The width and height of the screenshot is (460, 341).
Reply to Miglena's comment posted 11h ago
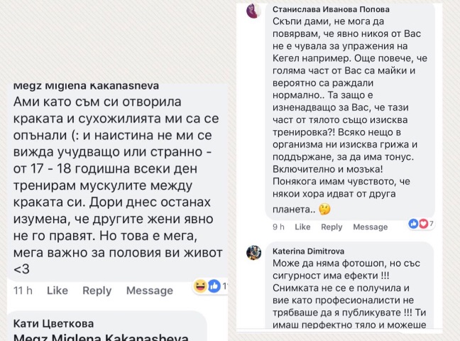pos(97,291)
